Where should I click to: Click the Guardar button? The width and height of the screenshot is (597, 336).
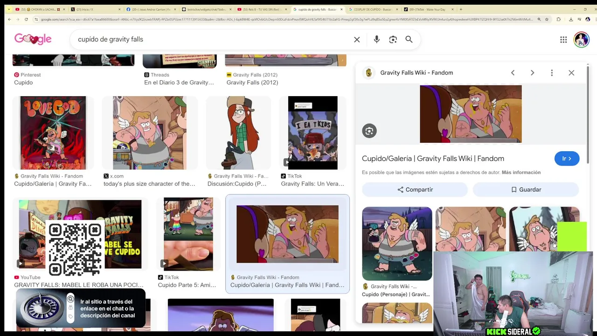(526, 189)
